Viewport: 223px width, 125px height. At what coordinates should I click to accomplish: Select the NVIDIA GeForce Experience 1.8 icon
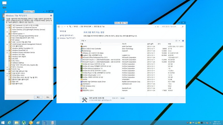pos(81,69)
